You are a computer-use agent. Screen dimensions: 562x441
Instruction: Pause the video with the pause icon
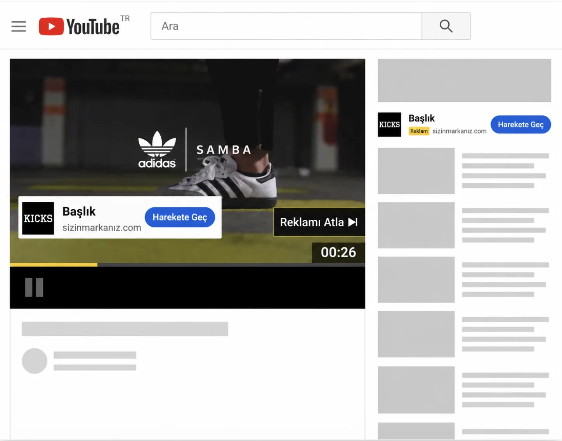click(34, 288)
